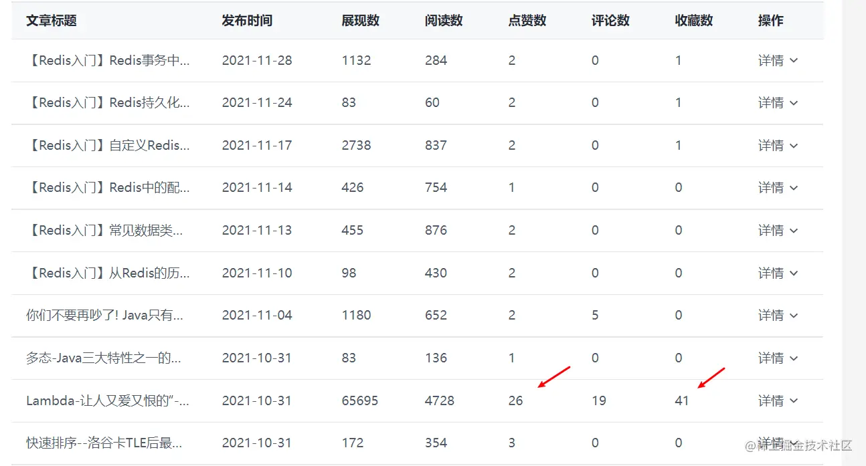The image size is (866, 466).
Task: Click the 收藏数 column header
Action: click(x=694, y=21)
